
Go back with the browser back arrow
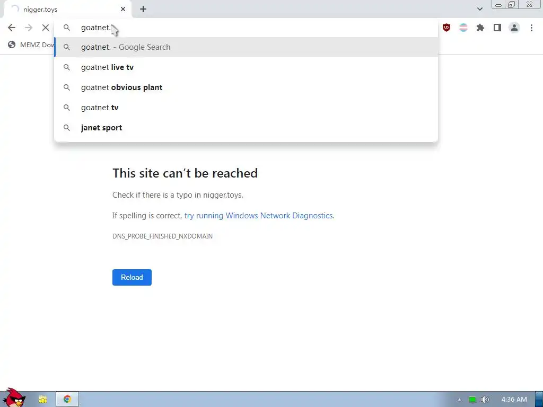coord(12,28)
